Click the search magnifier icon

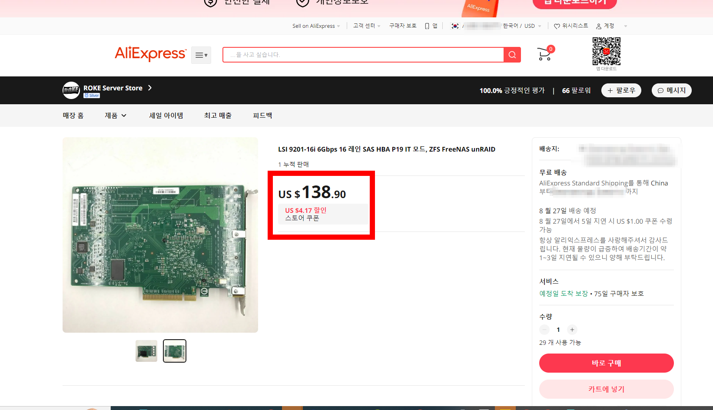[x=511, y=54]
